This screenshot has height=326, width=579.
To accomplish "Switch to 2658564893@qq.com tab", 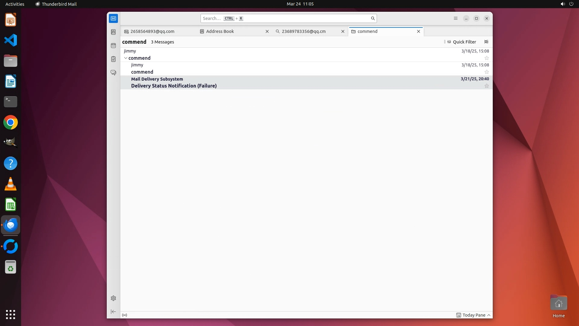I will (x=152, y=31).
